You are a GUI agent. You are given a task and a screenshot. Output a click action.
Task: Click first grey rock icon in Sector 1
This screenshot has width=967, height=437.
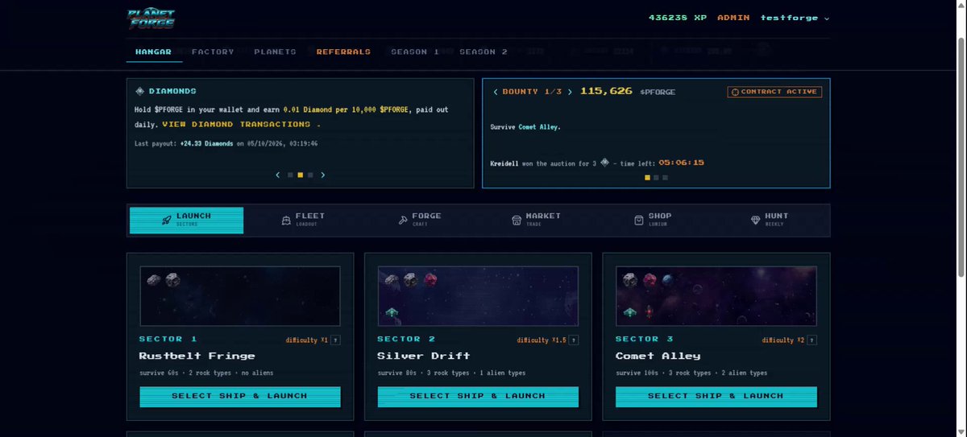[x=154, y=280]
